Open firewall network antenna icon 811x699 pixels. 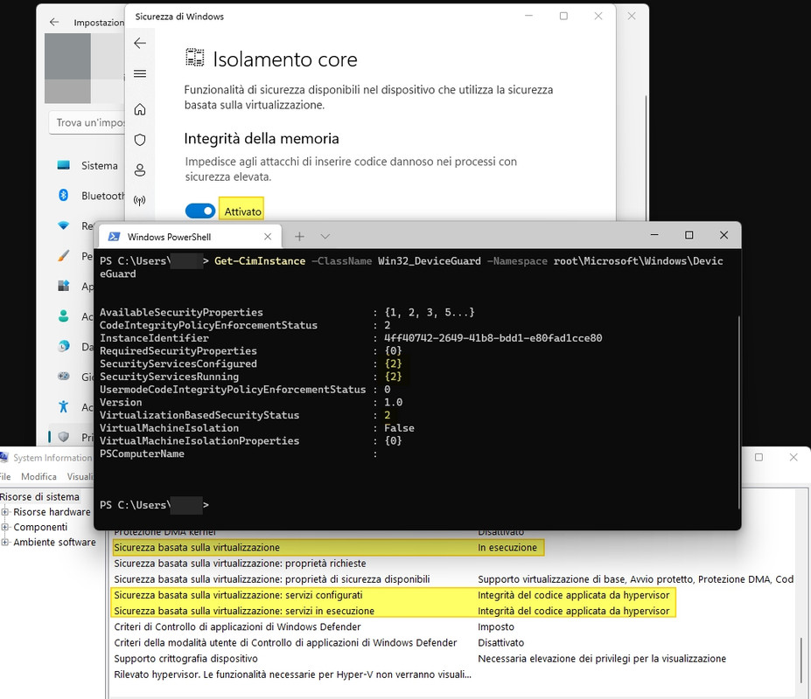[140, 200]
